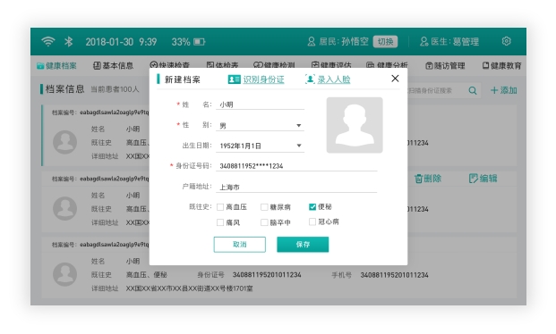Screen dimensions: 556x334
Task: Click the 姓名 input field
Action: click(x=260, y=104)
